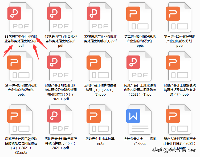Open 房地产会计土地取得阶段 PDF icon
Screen dimensions: 200x157
tap(139, 66)
